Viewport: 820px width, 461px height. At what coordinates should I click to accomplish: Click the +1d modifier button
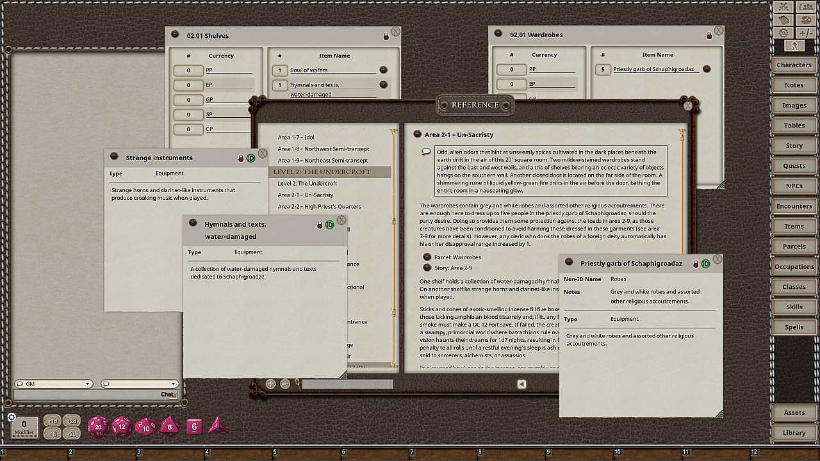(x=53, y=421)
